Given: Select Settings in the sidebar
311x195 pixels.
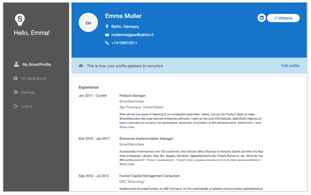Looking at the screenshot, I should (x=27, y=93).
